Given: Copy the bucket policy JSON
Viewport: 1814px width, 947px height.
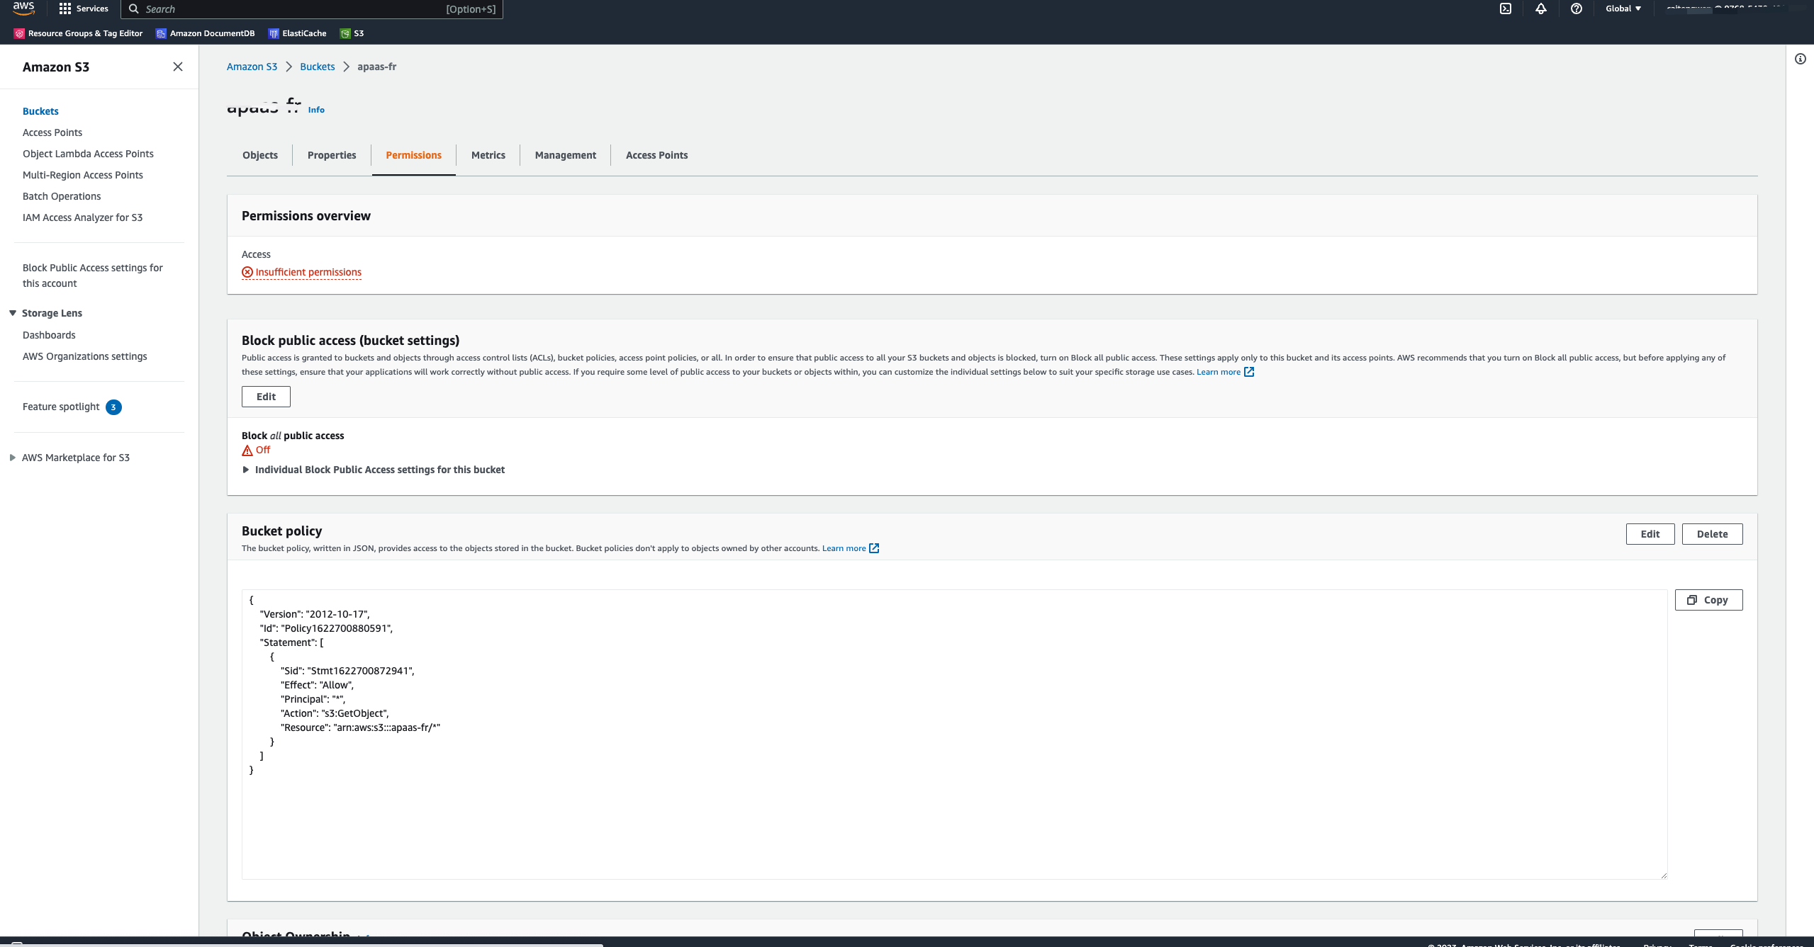Looking at the screenshot, I should tap(1709, 600).
